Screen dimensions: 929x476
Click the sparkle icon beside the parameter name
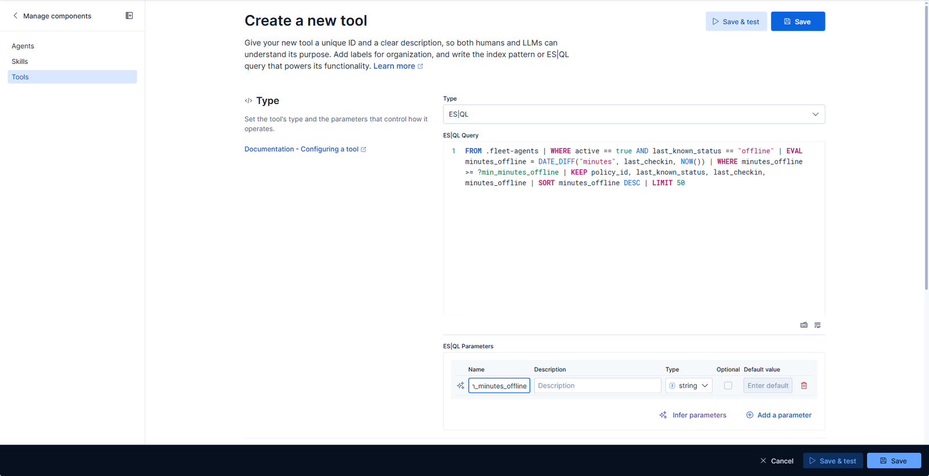point(460,385)
